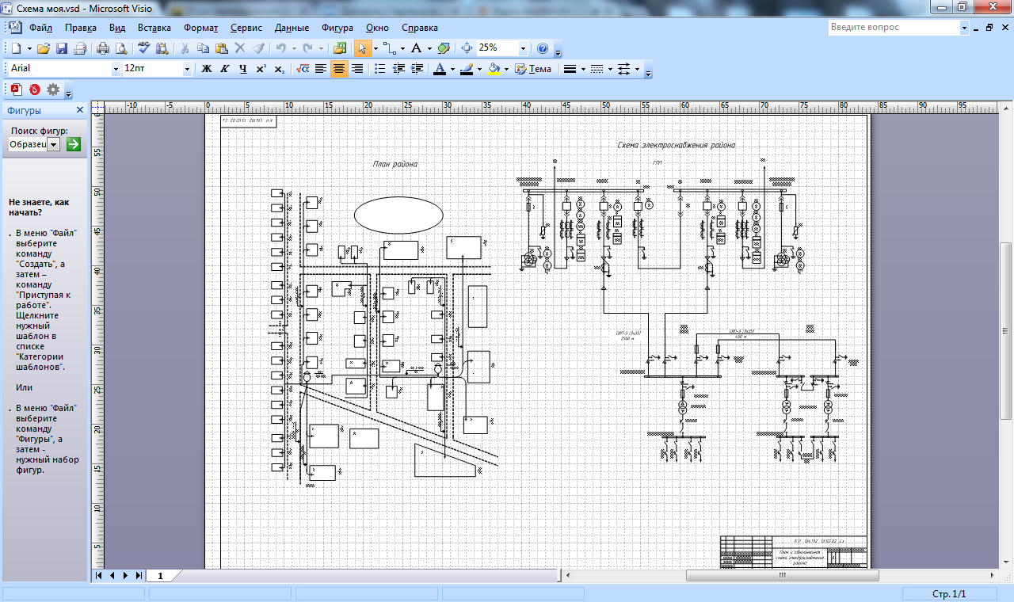Insert equation with square root alpha icon
The image size is (1014, 602).
click(302, 69)
